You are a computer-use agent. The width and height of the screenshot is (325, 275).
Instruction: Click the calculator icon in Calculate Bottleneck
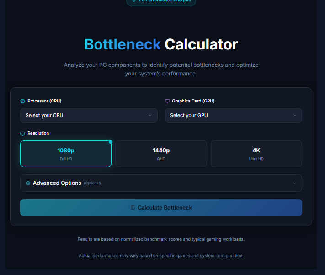(133, 208)
